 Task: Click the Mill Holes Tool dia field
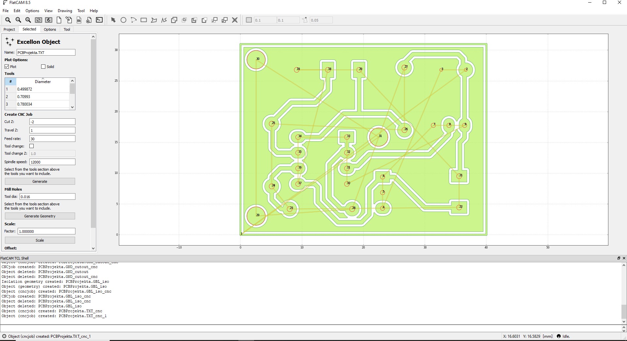(48, 196)
